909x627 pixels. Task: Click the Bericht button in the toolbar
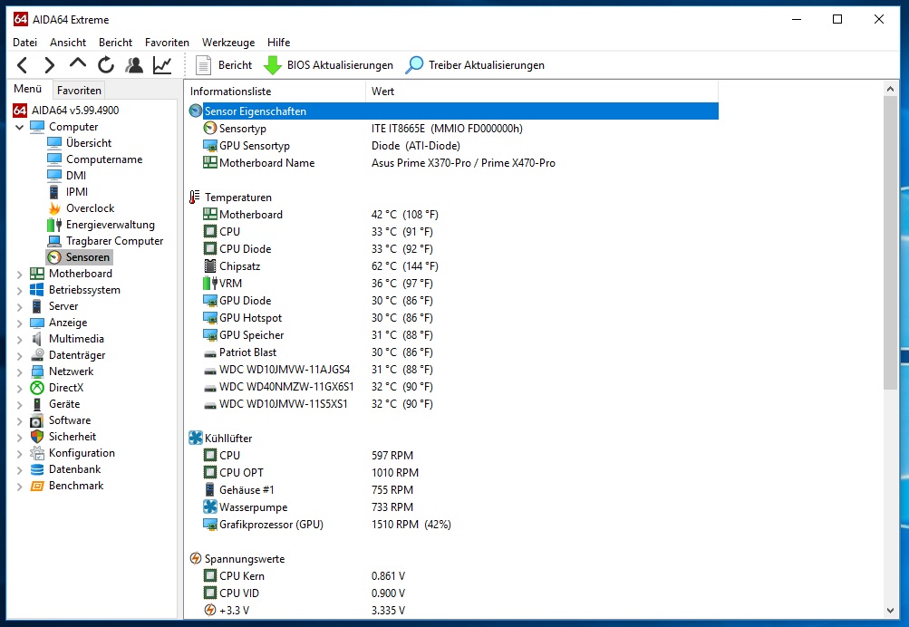click(225, 65)
